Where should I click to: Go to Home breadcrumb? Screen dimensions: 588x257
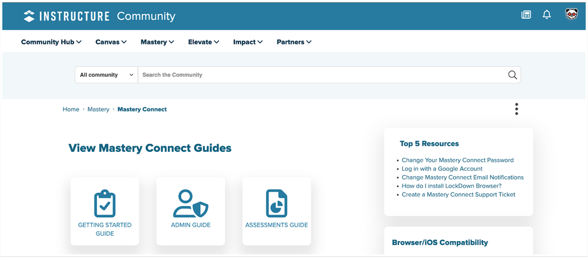click(x=71, y=109)
